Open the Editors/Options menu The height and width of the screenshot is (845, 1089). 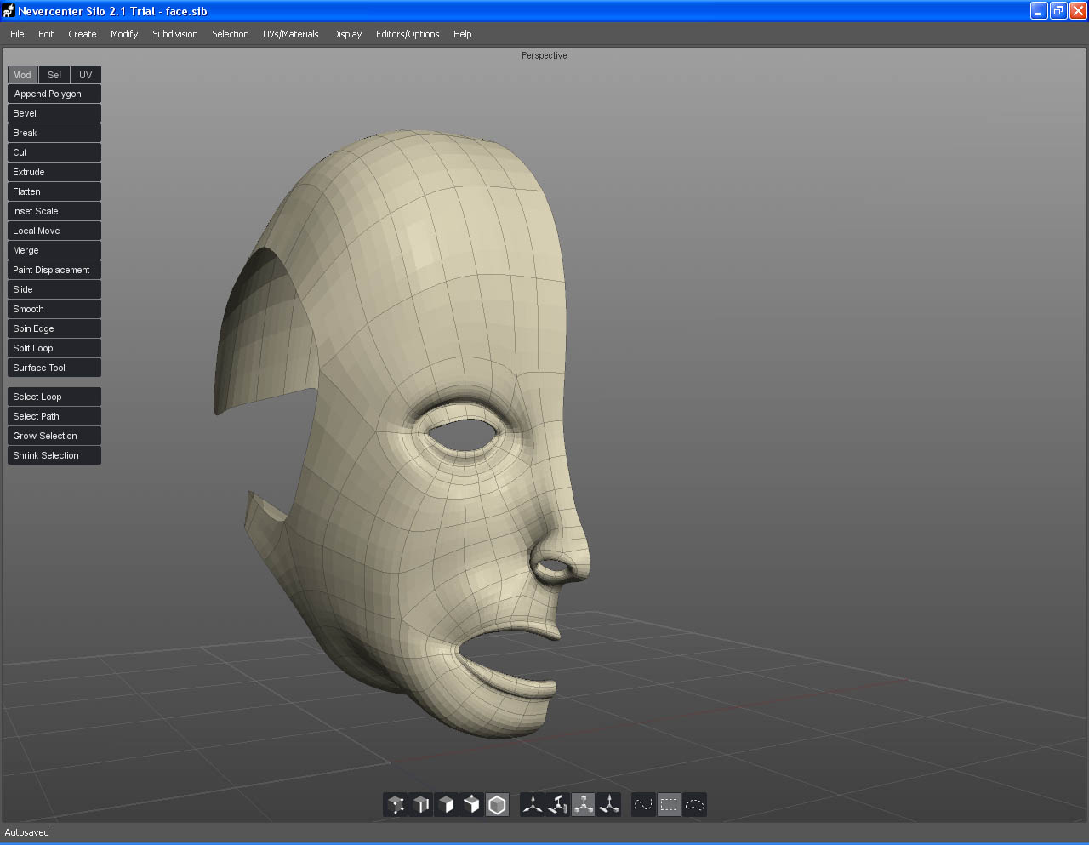pyautogui.click(x=408, y=34)
